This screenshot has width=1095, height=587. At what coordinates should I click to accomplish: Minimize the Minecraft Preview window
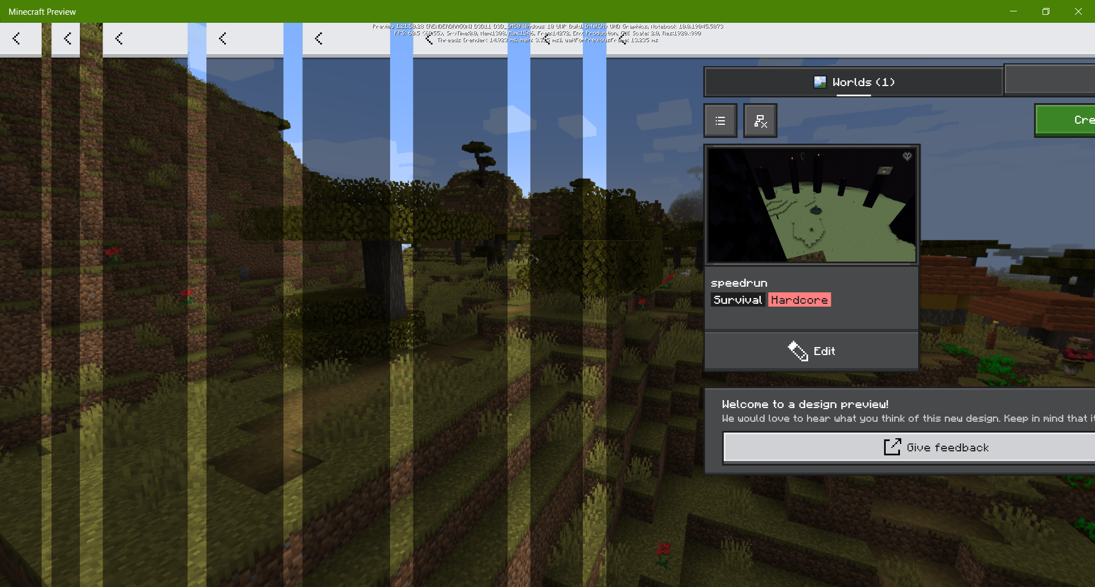(1013, 11)
